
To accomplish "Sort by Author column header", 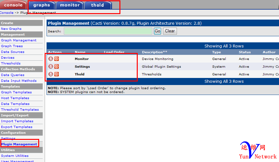I will coord(269,52).
